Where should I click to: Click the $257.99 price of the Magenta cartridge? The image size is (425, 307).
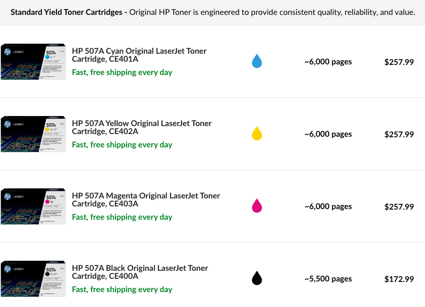pyautogui.click(x=399, y=207)
